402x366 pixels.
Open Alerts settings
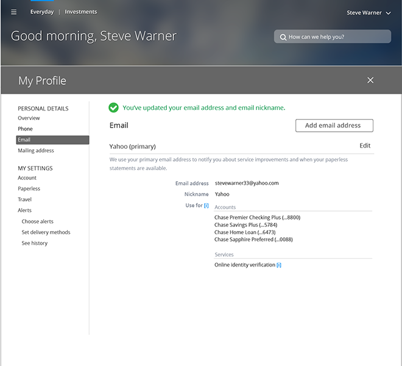coord(24,210)
